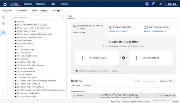Image resolution: width=180 pixels, height=103 pixels.
Task: Open the Settings dropdown menu
Action: (x=65, y=4)
